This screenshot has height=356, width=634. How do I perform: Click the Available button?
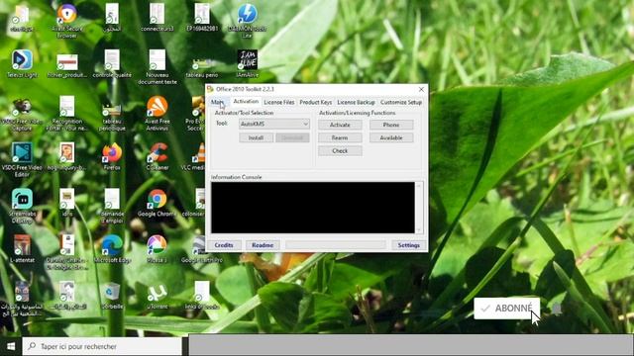coord(391,137)
